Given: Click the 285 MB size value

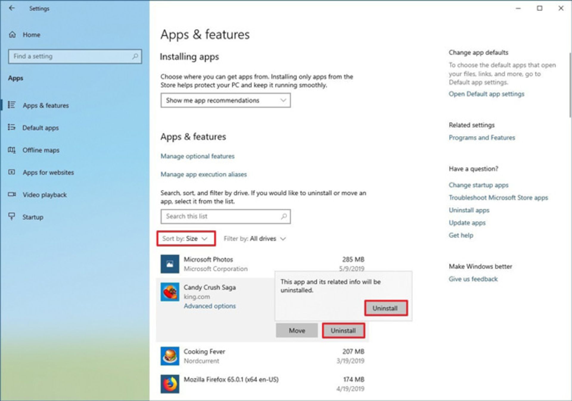Looking at the screenshot, I should [353, 259].
